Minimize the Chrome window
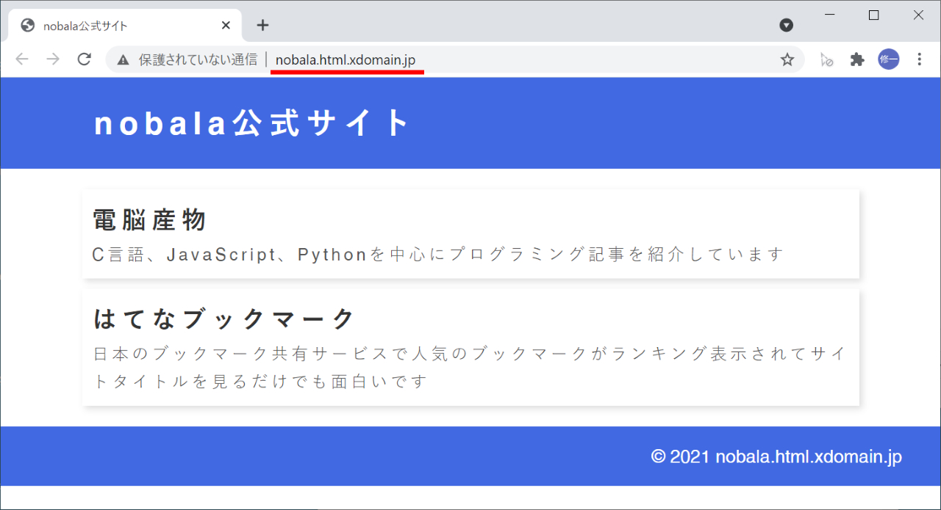941x510 pixels. point(830,15)
